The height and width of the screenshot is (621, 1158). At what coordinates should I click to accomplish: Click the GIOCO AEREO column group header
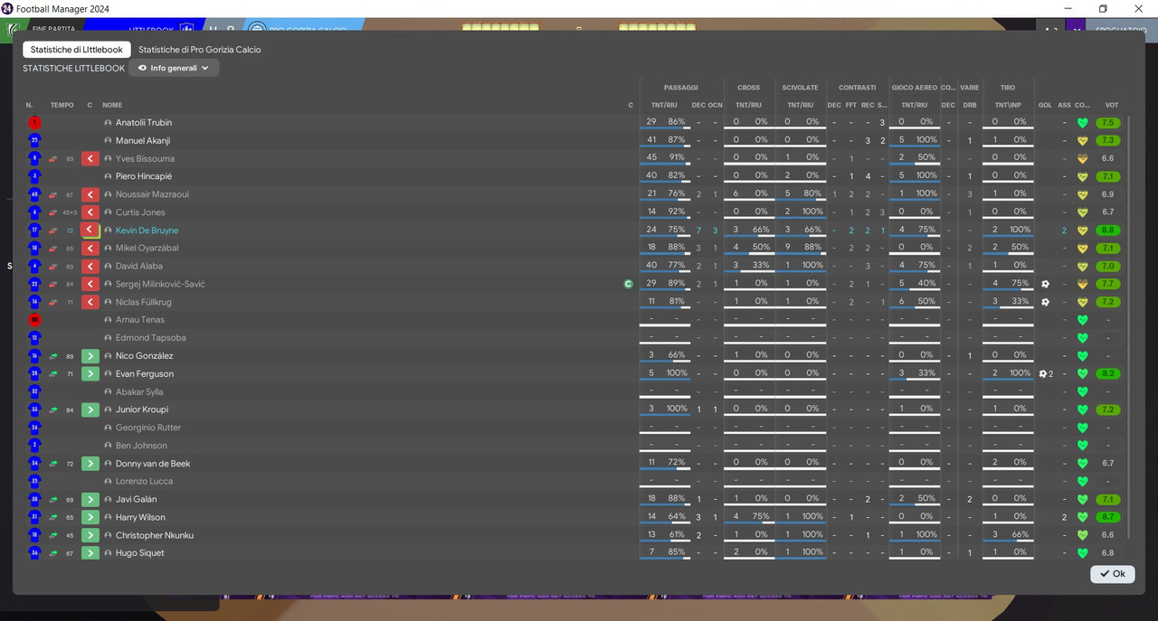pos(915,88)
